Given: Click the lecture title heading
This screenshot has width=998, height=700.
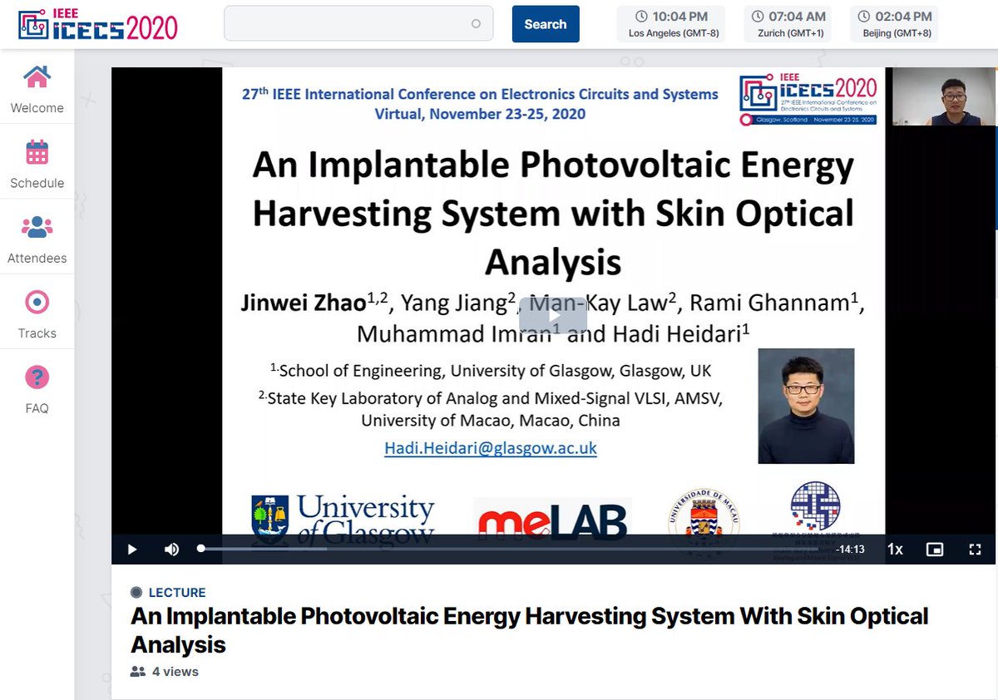Looking at the screenshot, I should 529,630.
